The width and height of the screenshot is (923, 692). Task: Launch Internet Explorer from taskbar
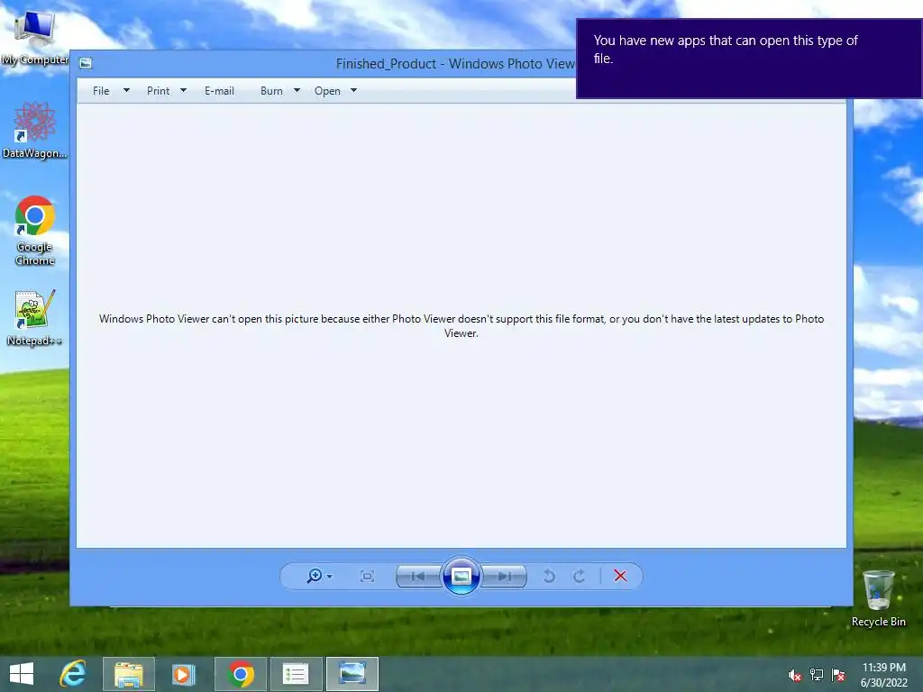pyautogui.click(x=73, y=674)
